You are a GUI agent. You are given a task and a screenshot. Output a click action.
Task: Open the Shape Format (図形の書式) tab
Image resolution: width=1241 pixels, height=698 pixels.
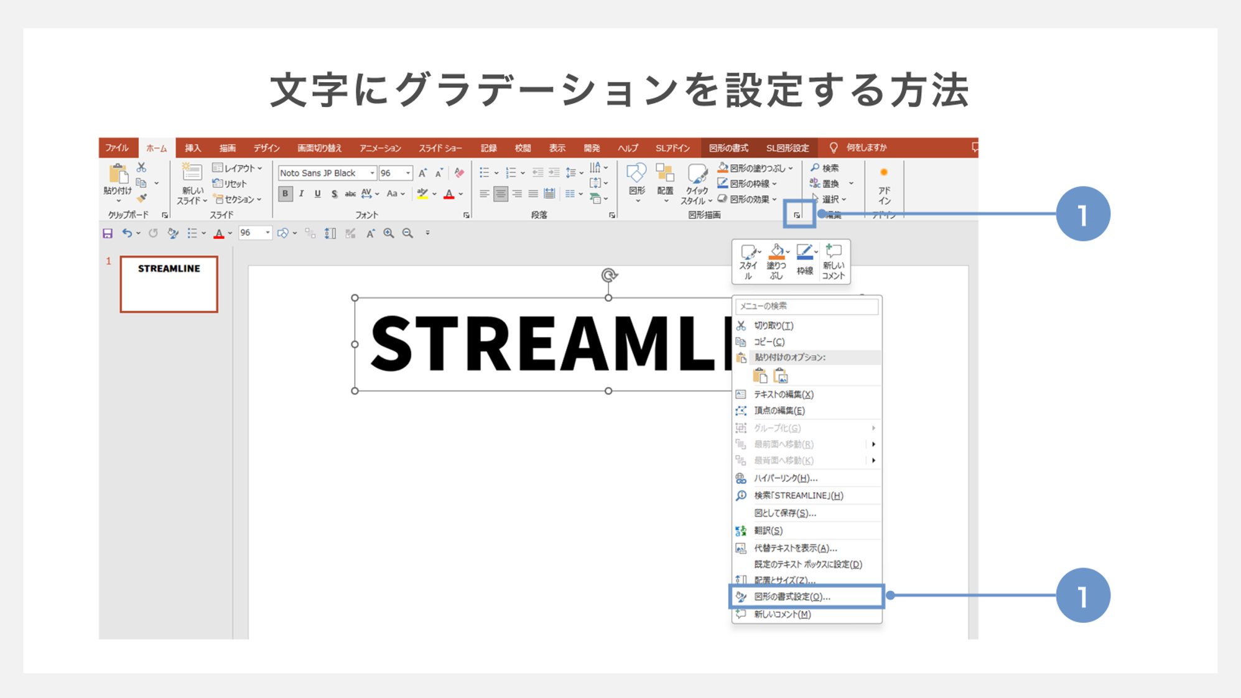pyautogui.click(x=728, y=148)
